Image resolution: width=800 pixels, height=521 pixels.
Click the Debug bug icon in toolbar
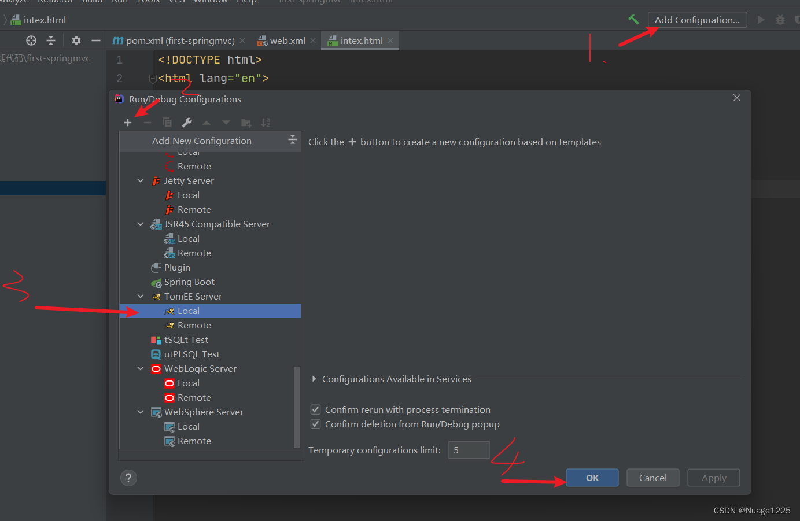coord(780,20)
